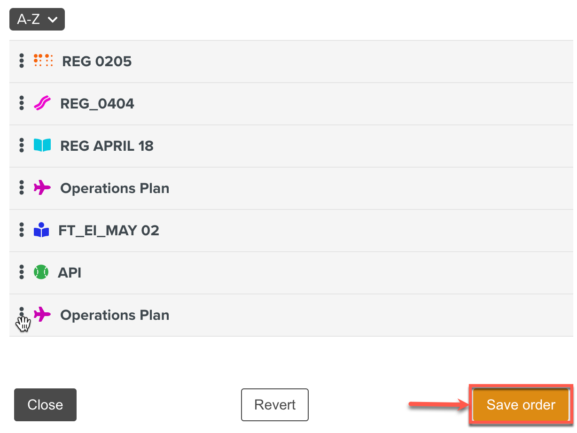Select the REG APRIL 18 item label
Screen dimensions: 577x433
coord(107,146)
